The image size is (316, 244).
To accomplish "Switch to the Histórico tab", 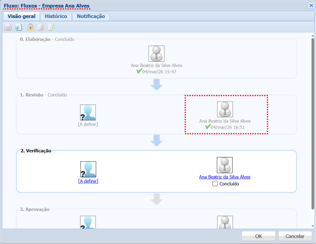I will click(56, 16).
